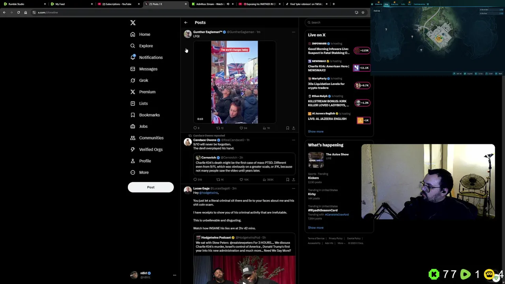
Task: Join the NEWSMAX live broadcast
Action: coord(339,66)
